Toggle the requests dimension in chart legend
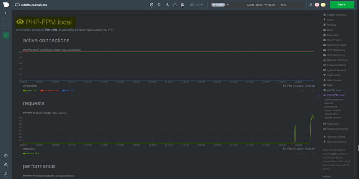Screen dimensions: 359x179 pos(31,153)
